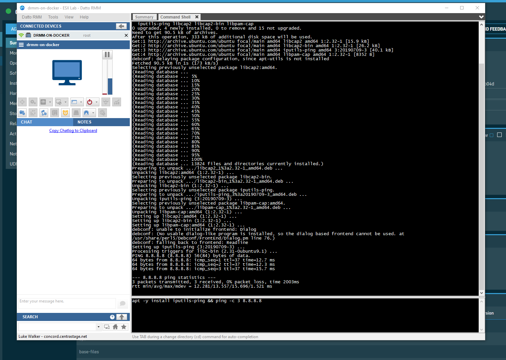Click the 'Use TAB during a change directory' hint
This screenshot has height=360, width=506.
(195, 337)
